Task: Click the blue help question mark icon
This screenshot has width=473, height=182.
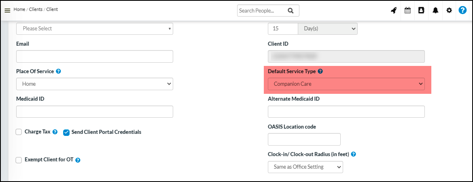Action: [462, 11]
